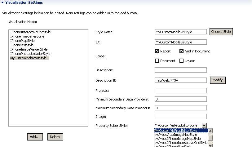252x147 pixels.
Task: Click the Add... button
Action: (x=35, y=137)
